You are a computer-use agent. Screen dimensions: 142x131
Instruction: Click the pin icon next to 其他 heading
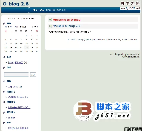[x=4, y=123]
